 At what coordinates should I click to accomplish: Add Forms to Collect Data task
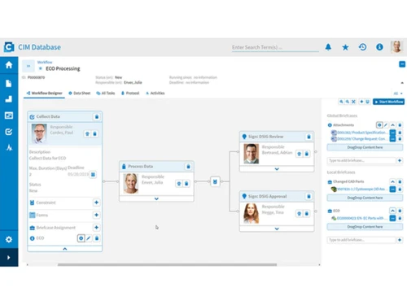[96, 215]
